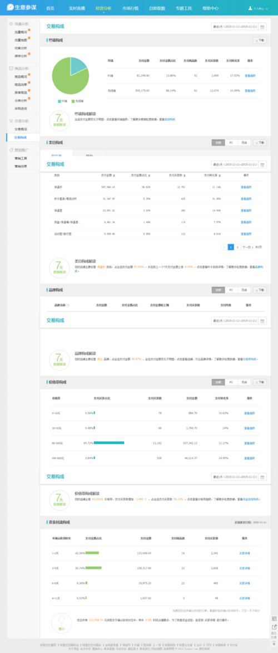Click the back-to-top floating icon

pos(274,644)
